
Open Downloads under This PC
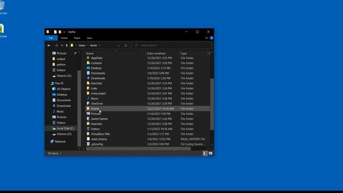64,106
